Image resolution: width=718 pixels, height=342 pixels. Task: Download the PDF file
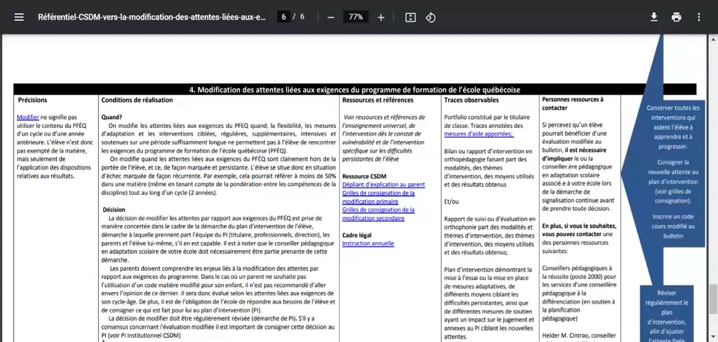(x=654, y=17)
